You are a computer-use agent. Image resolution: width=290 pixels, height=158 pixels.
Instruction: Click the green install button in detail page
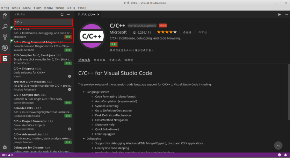pos(114,44)
